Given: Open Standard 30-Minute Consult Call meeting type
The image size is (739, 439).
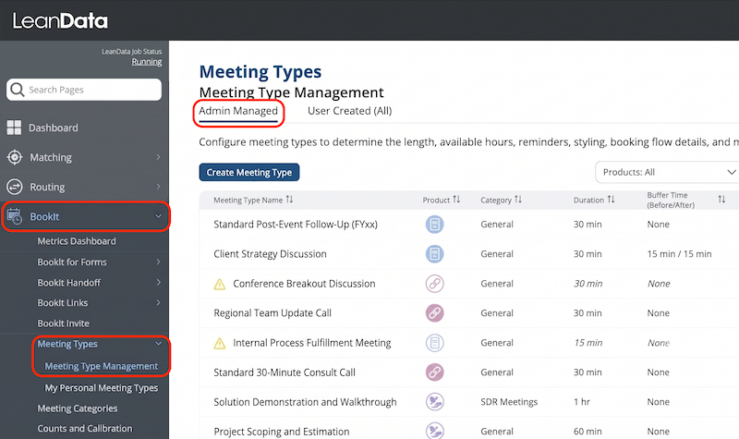Looking at the screenshot, I should (x=285, y=372).
